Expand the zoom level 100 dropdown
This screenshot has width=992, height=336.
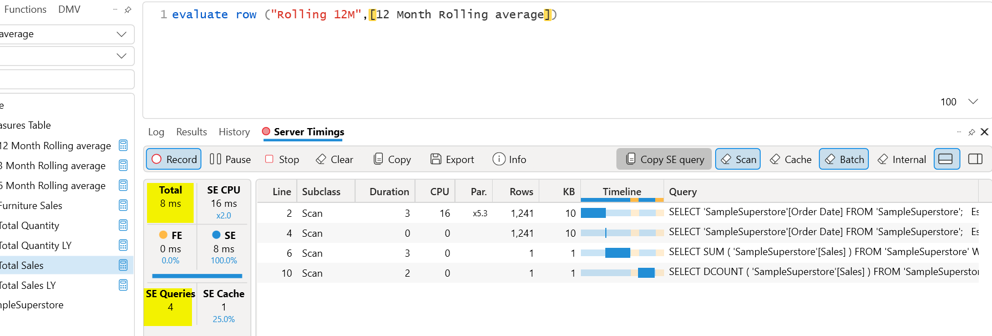(973, 101)
